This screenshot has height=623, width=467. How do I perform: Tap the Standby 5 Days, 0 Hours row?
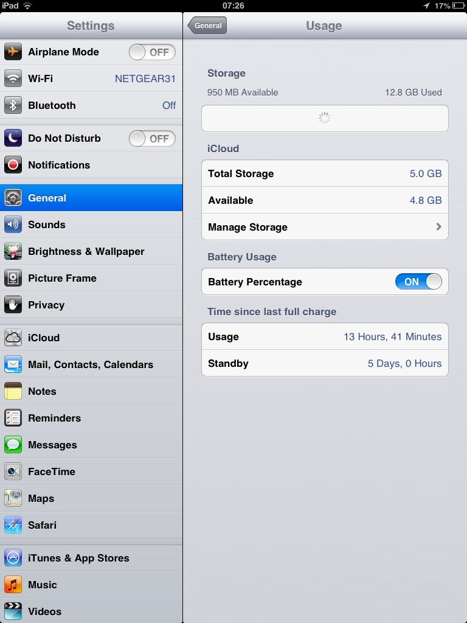(x=325, y=363)
